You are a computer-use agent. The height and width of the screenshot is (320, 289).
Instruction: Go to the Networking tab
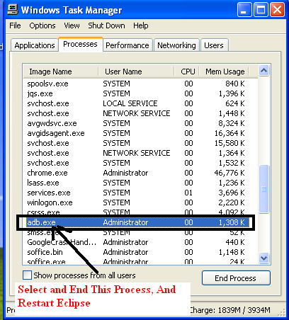pos(176,45)
